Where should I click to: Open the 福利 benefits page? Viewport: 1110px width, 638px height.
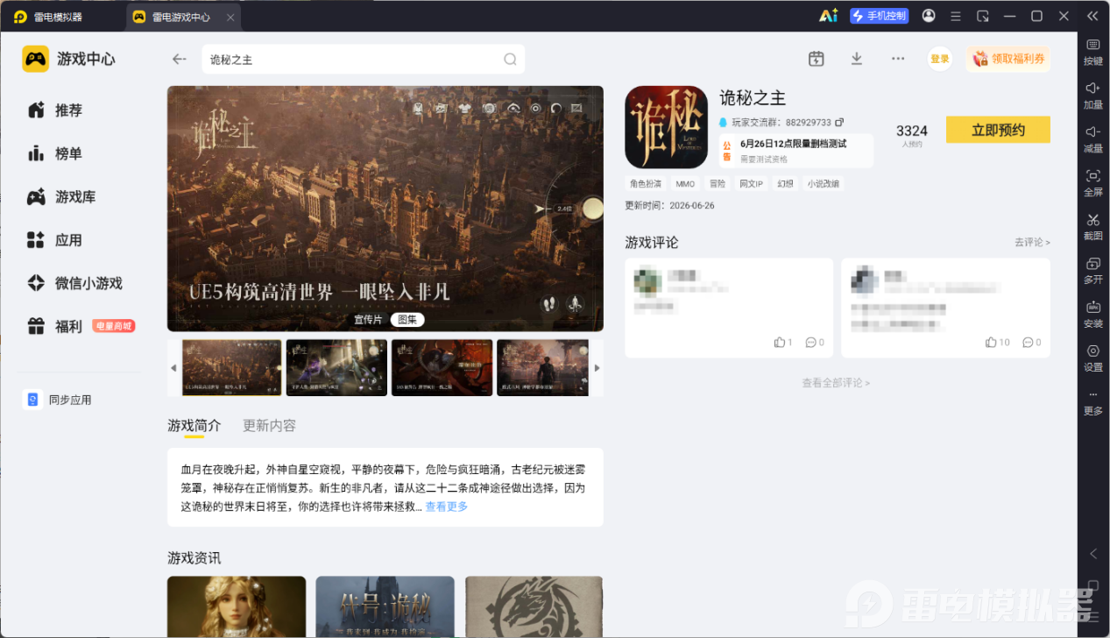coord(54,326)
